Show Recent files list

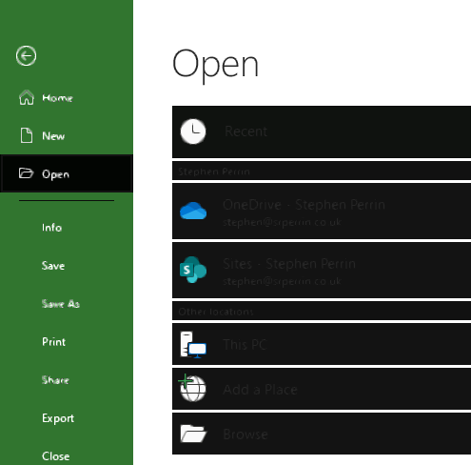[322, 131]
